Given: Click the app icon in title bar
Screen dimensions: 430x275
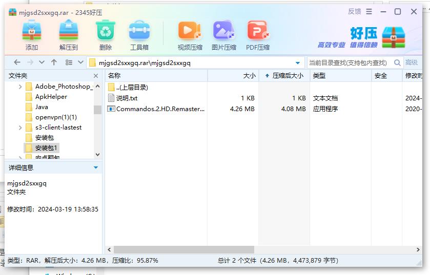Looking at the screenshot, I should (13, 12).
